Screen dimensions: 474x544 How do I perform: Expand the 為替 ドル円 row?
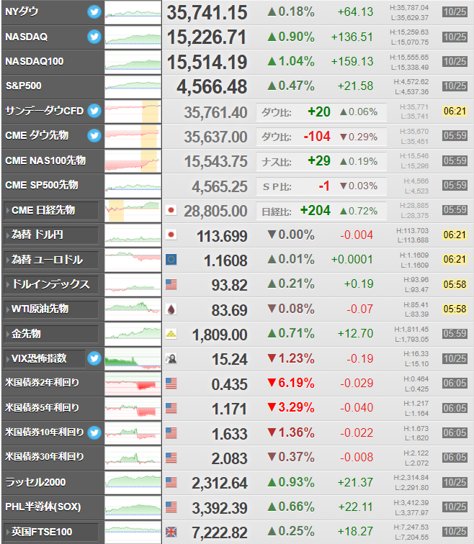click(50, 235)
